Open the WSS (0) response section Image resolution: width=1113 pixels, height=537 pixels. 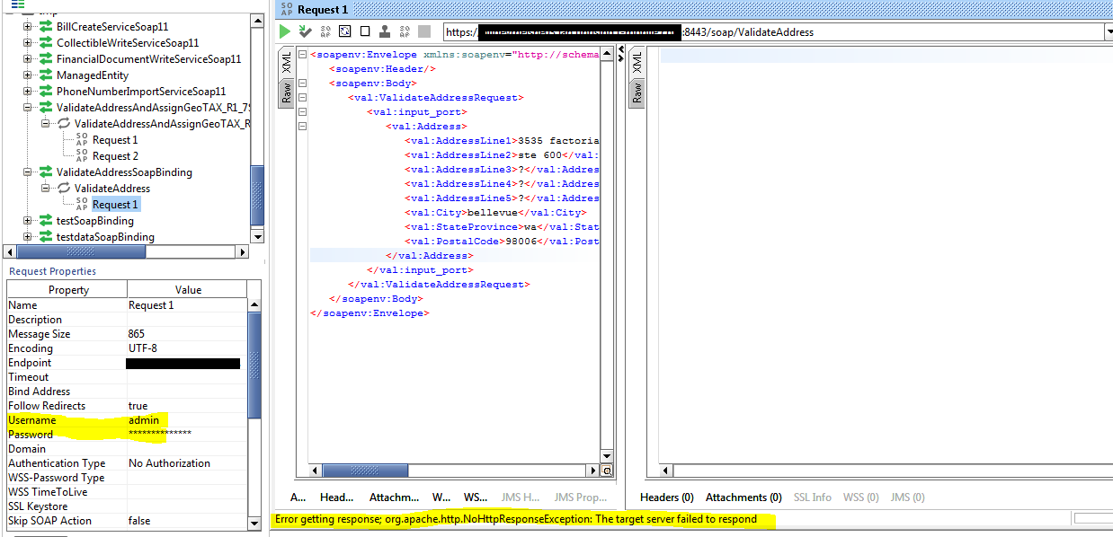point(859,497)
